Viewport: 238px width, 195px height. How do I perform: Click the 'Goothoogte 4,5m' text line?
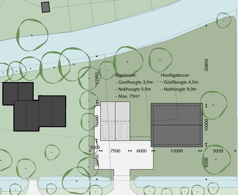[180, 82]
